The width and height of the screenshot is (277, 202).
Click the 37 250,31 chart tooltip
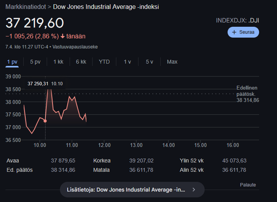tap(45, 84)
